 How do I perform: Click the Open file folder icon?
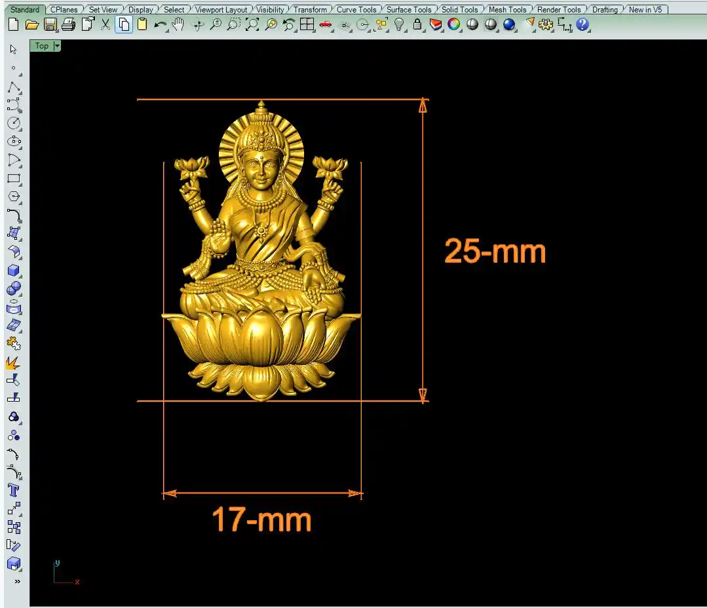click(x=31, y=25)
